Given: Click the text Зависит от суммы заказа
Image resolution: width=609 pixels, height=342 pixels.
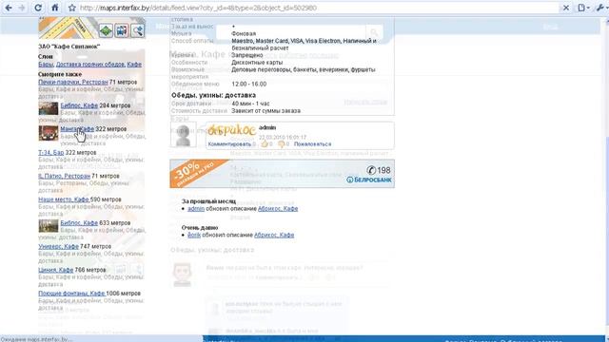Looking at the screenshot, I should pyautogui.click(x=265, y=111).
